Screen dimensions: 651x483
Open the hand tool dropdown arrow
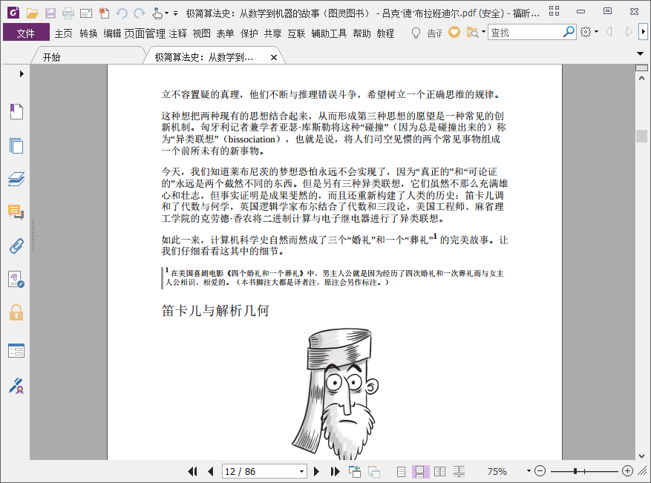[x=166, y=13]
